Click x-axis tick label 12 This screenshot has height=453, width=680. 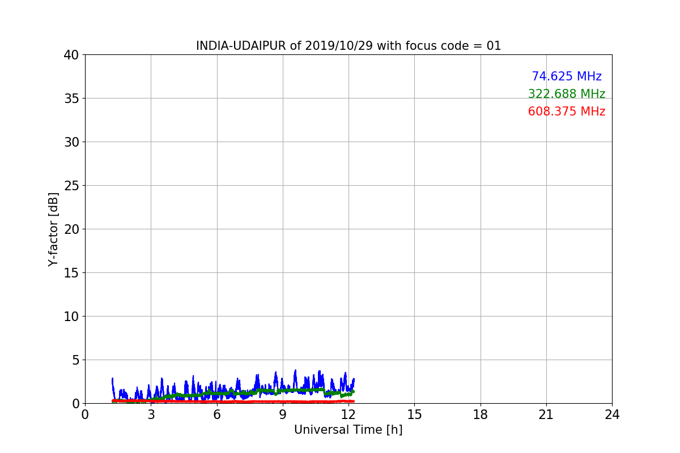pos(348,414)
